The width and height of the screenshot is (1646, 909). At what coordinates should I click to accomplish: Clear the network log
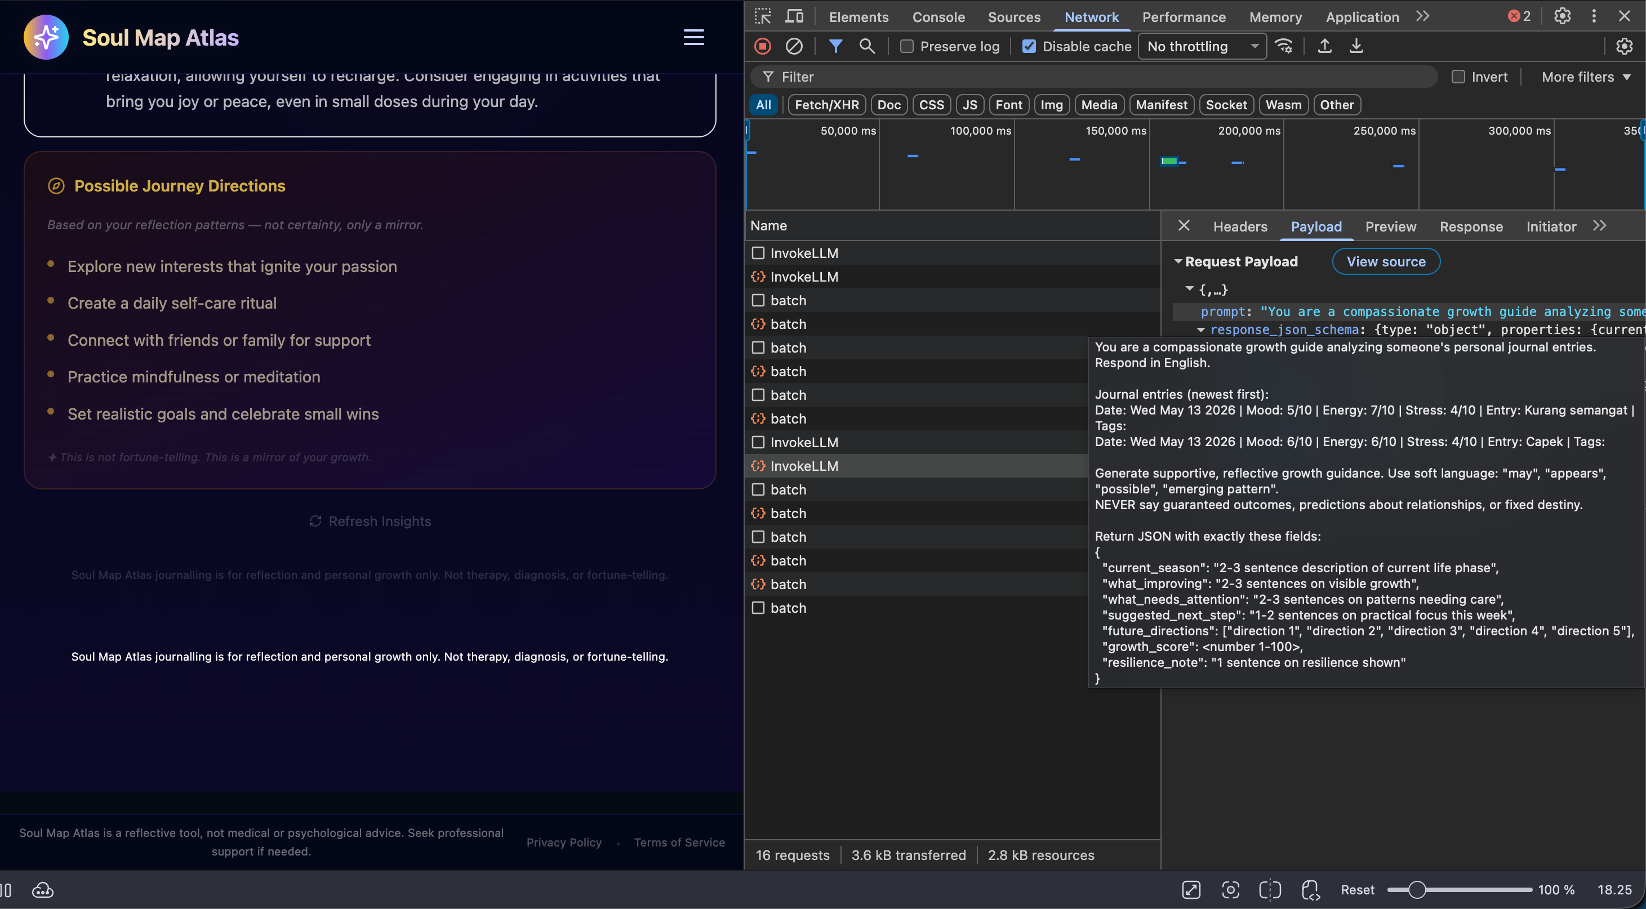click(794, 46)
